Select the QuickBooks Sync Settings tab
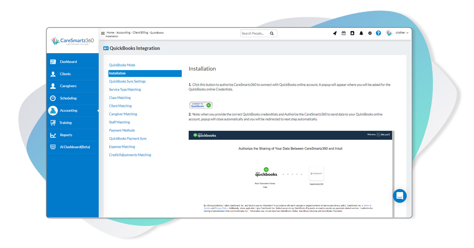 127,82
